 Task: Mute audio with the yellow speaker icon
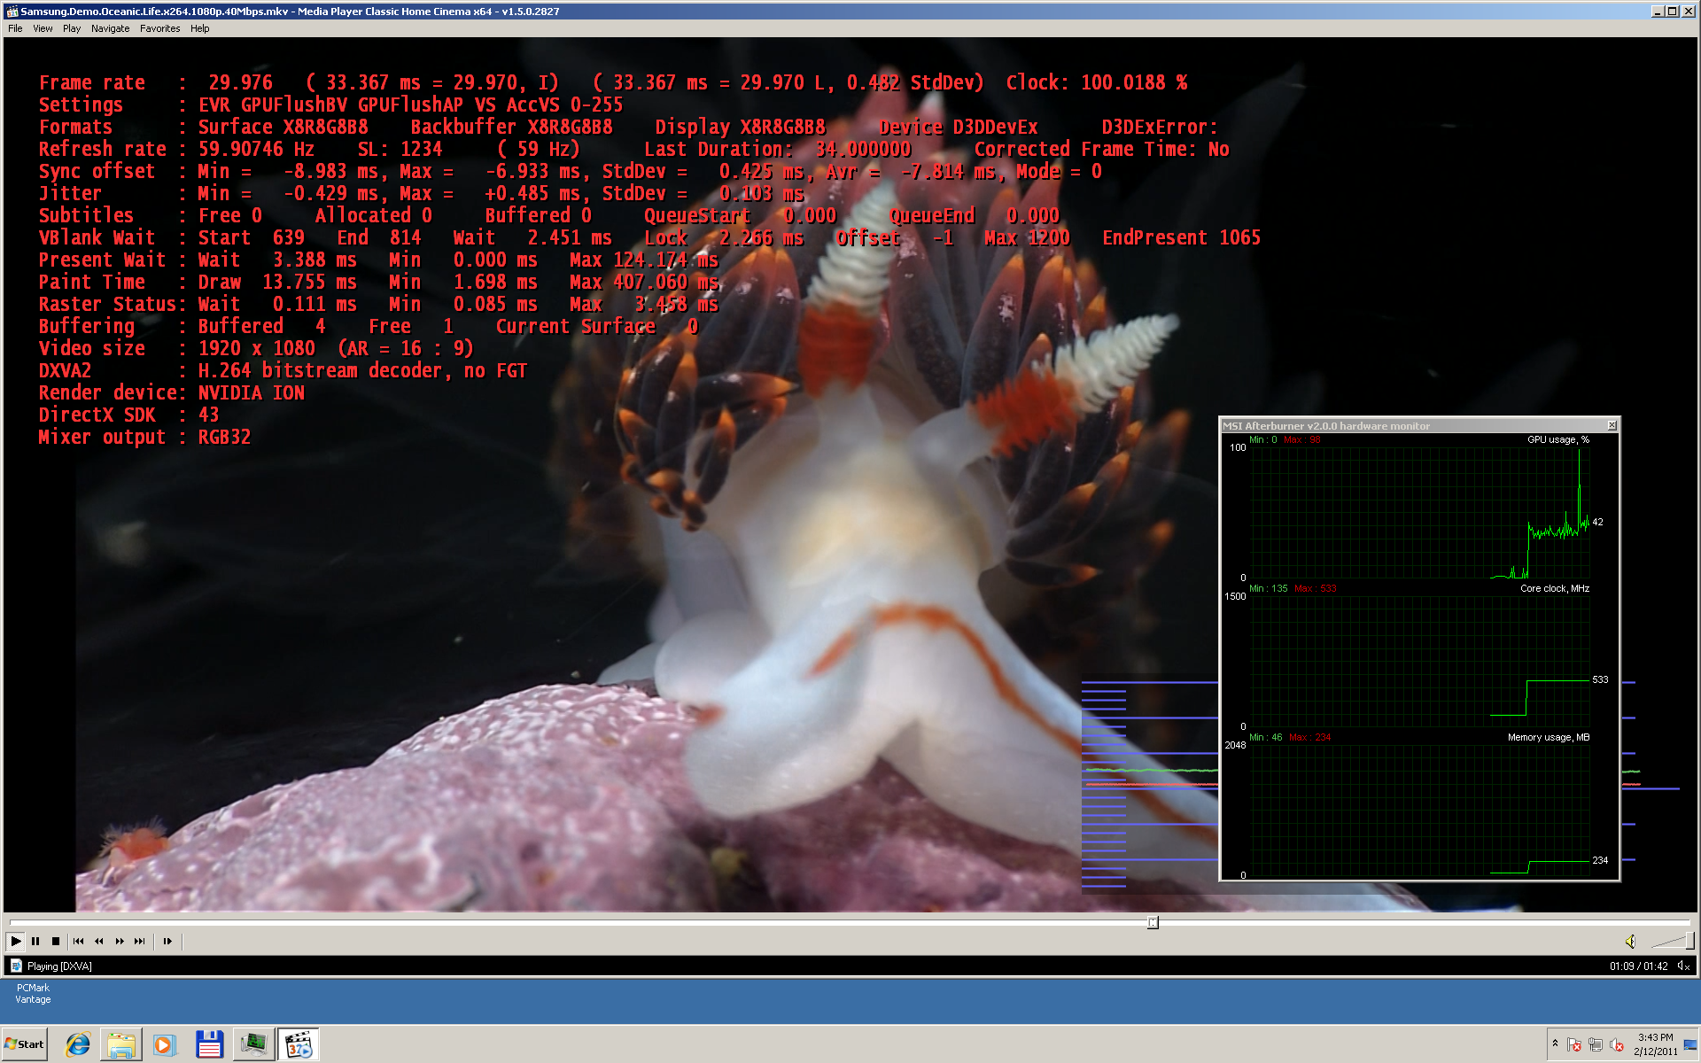click(x=1630, y=941)
